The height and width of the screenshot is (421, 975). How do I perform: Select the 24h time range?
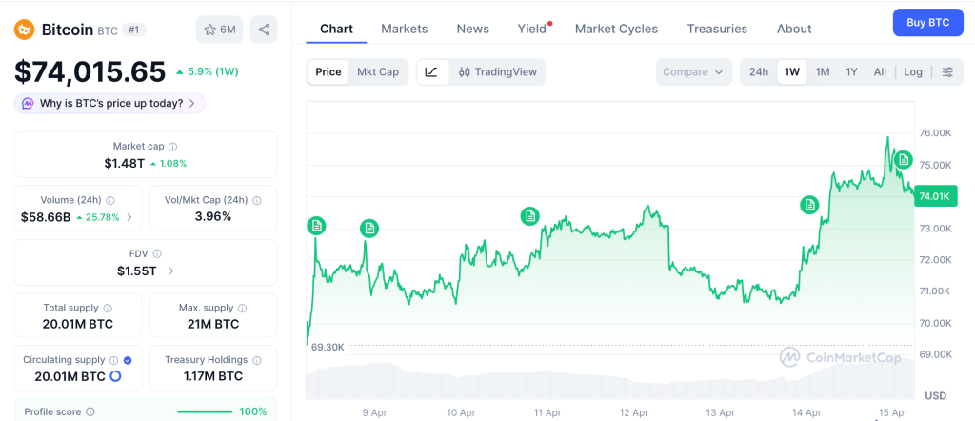coord(759,71)
